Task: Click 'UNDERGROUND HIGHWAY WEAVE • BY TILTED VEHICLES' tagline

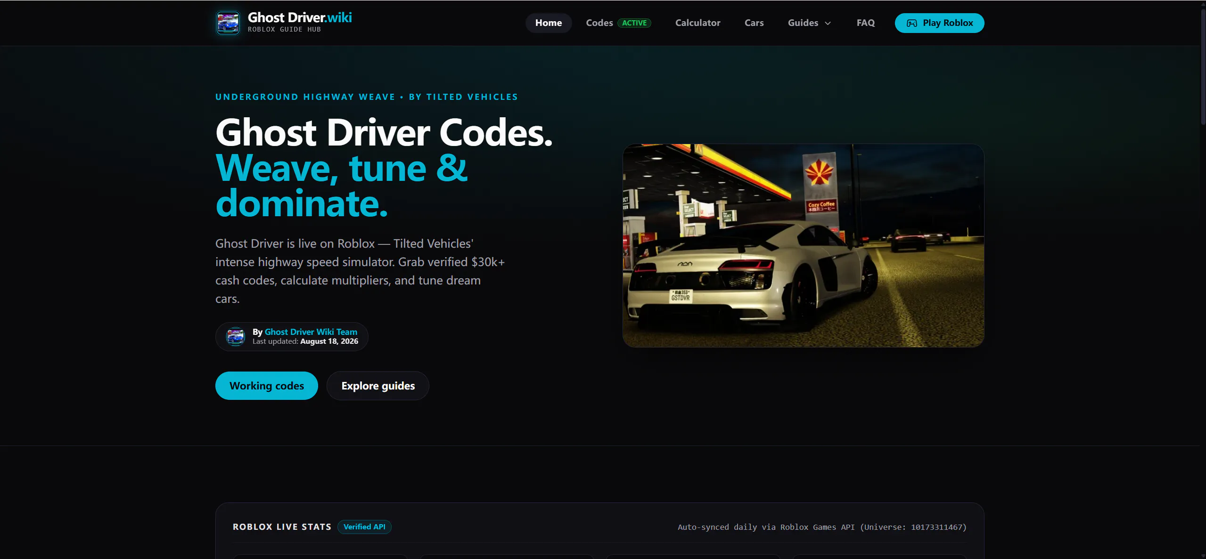Action: pos(367,97)
